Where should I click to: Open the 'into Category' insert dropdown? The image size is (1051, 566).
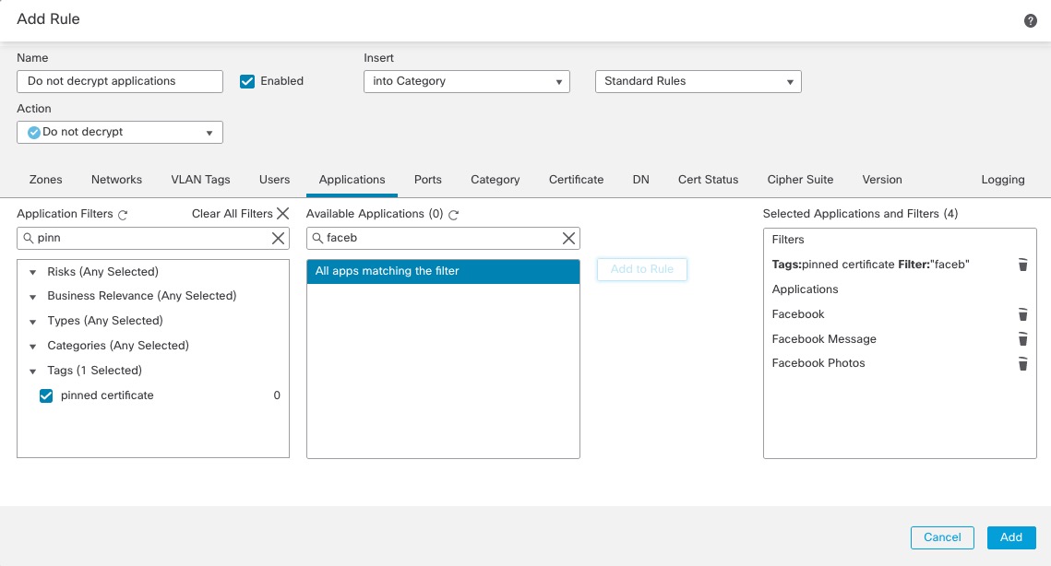pos(466,82)
